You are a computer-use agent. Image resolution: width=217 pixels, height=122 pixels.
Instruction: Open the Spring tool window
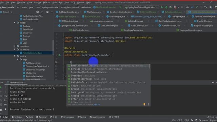[82, 117]
